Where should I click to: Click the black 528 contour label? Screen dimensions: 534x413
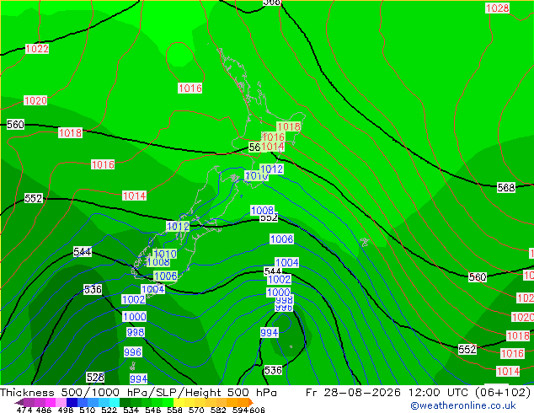(x=95, y=378)
